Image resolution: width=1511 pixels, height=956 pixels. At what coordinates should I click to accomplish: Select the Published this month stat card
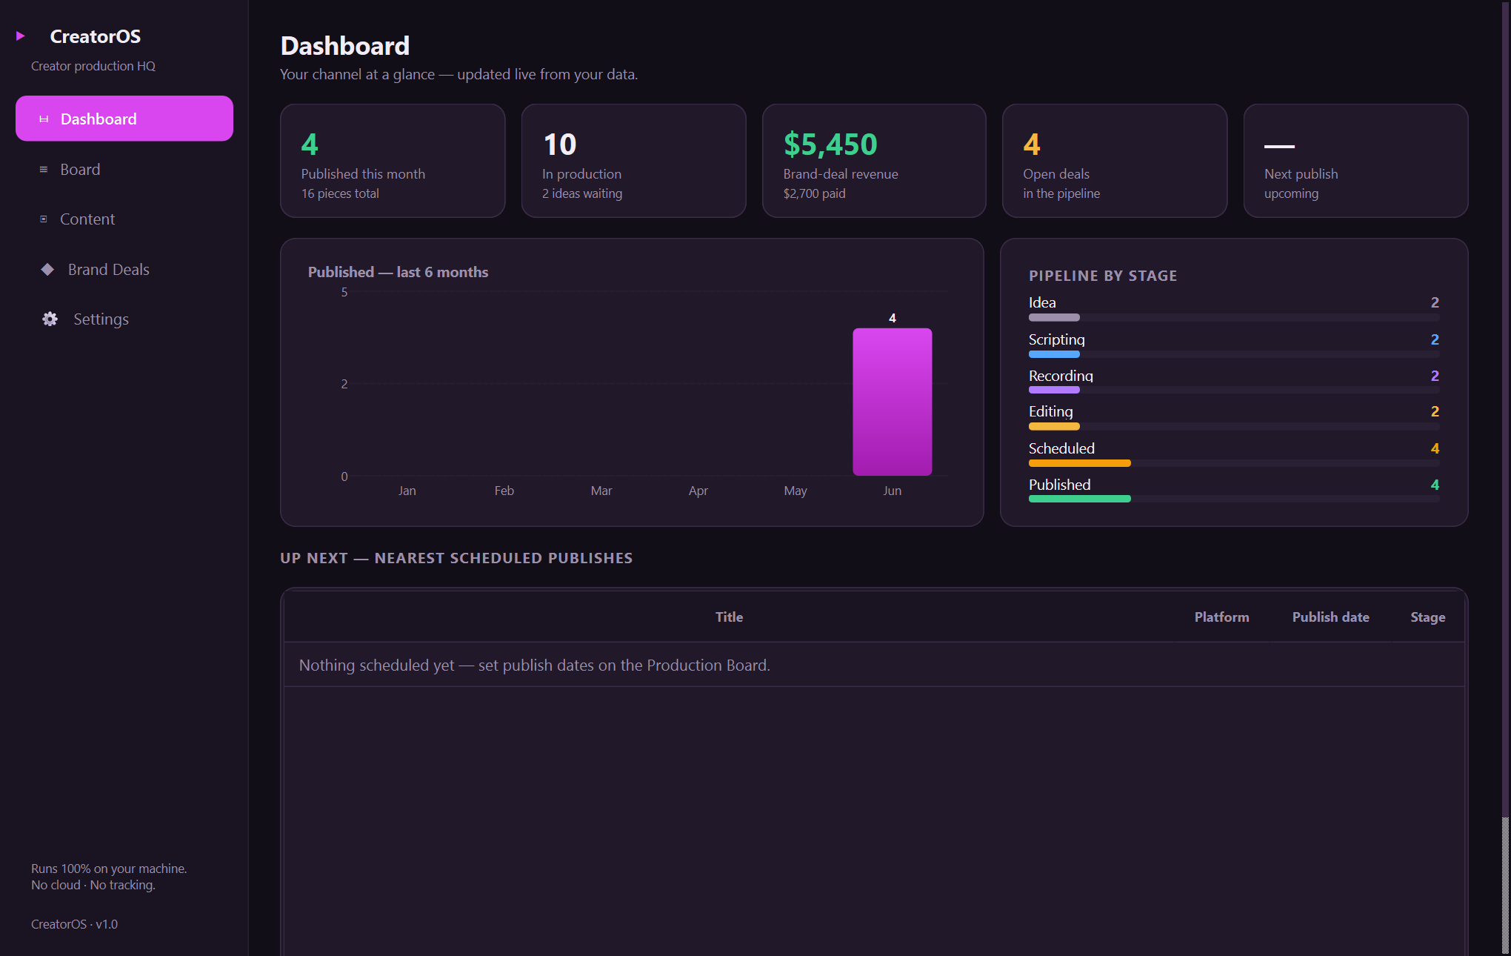point(393,161)
